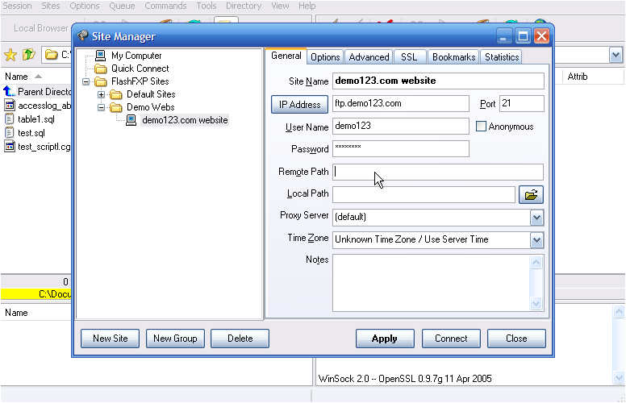Switch to the SSL tab
This screenshot has width=626, height=403.
click(409, 57)
